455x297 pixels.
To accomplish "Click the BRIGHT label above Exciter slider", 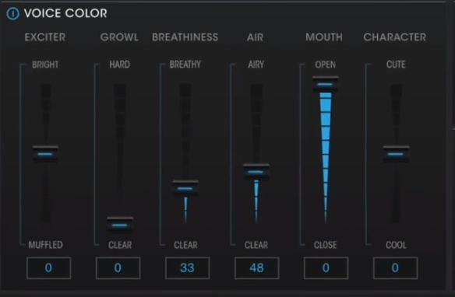I will [45, 65].
